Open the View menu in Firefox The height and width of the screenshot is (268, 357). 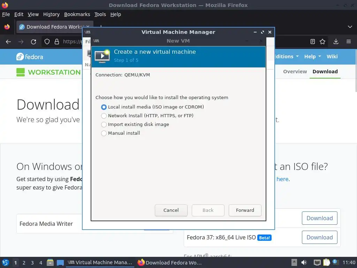(33, 14)
